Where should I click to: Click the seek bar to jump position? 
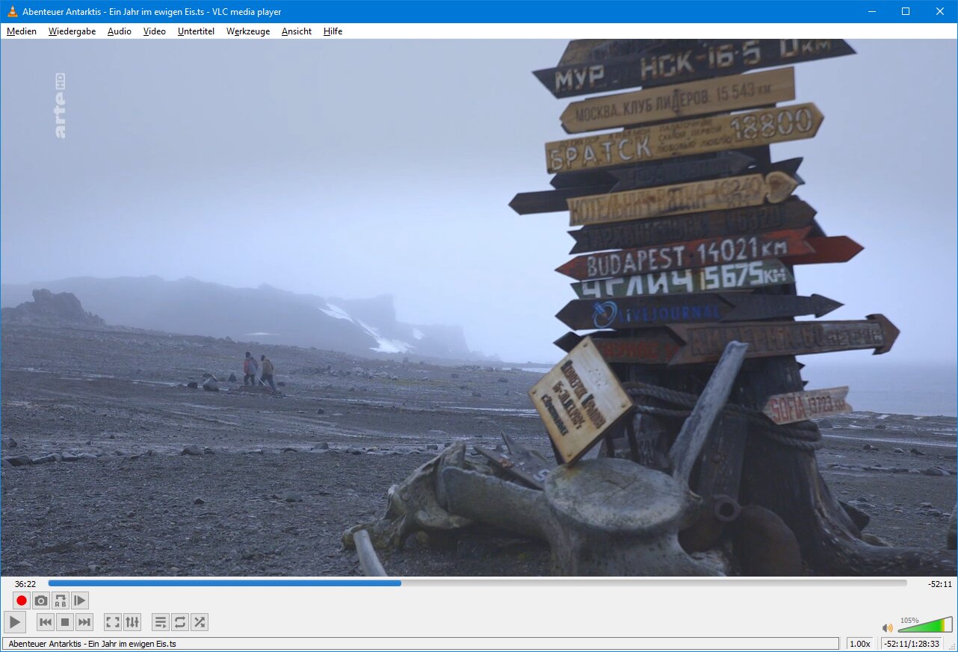(598, 583)
